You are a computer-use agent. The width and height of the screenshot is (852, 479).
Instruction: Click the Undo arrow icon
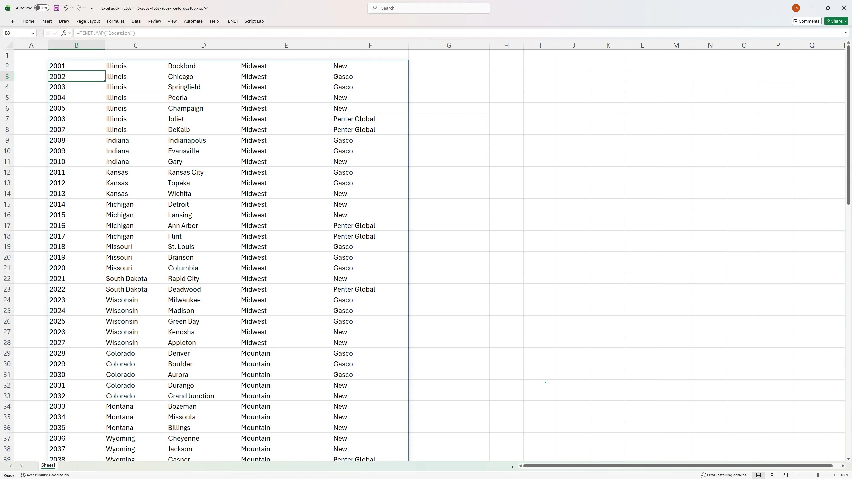pyautogui.click(x=66, y=8)
